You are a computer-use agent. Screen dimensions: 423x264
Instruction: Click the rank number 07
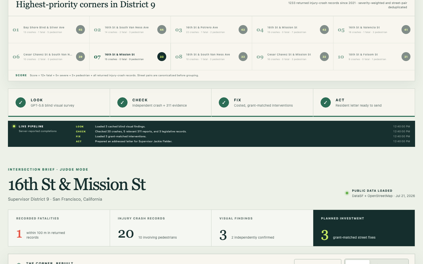point(97,57)
